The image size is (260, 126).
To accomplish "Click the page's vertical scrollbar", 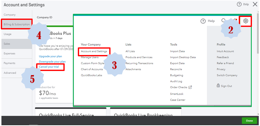I will (x=258, y=33).
